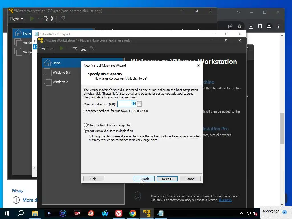Screen dimensions: 292x219
Task: Click the Unity mode icon in front VMware window
Action: [x=92, y=48]
